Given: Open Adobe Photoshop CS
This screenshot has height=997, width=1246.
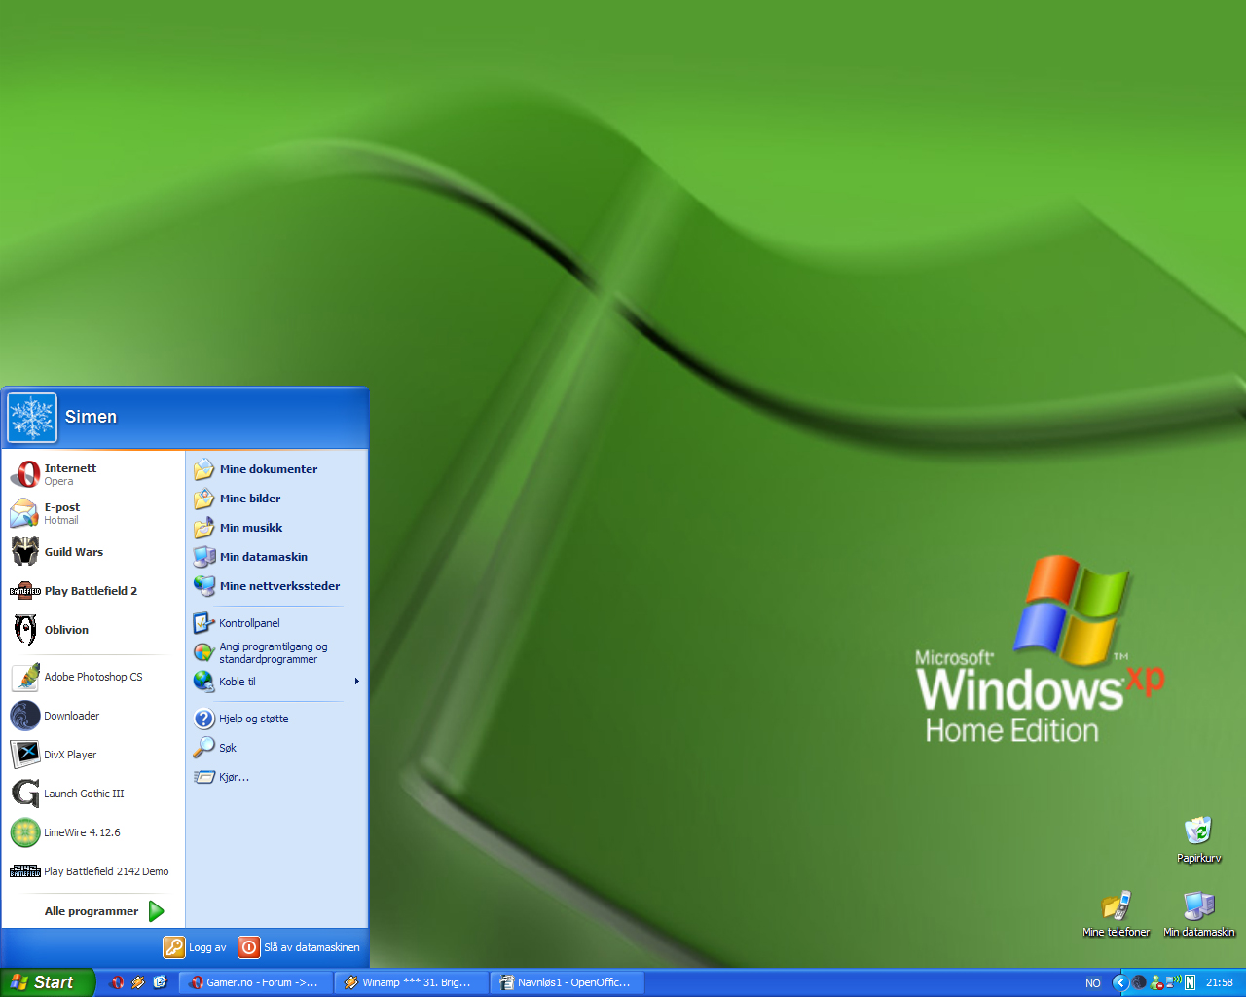Looking at the screenshot, I should (x=93, y=677).
